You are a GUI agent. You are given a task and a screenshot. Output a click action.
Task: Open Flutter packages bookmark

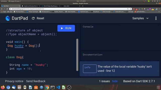click(x=32, y=12)
